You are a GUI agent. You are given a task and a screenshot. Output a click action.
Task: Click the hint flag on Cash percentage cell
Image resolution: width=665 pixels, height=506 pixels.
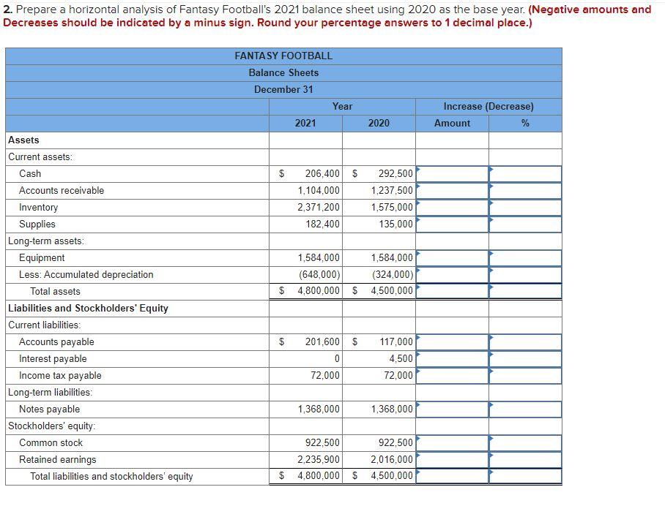click(491, 170)
